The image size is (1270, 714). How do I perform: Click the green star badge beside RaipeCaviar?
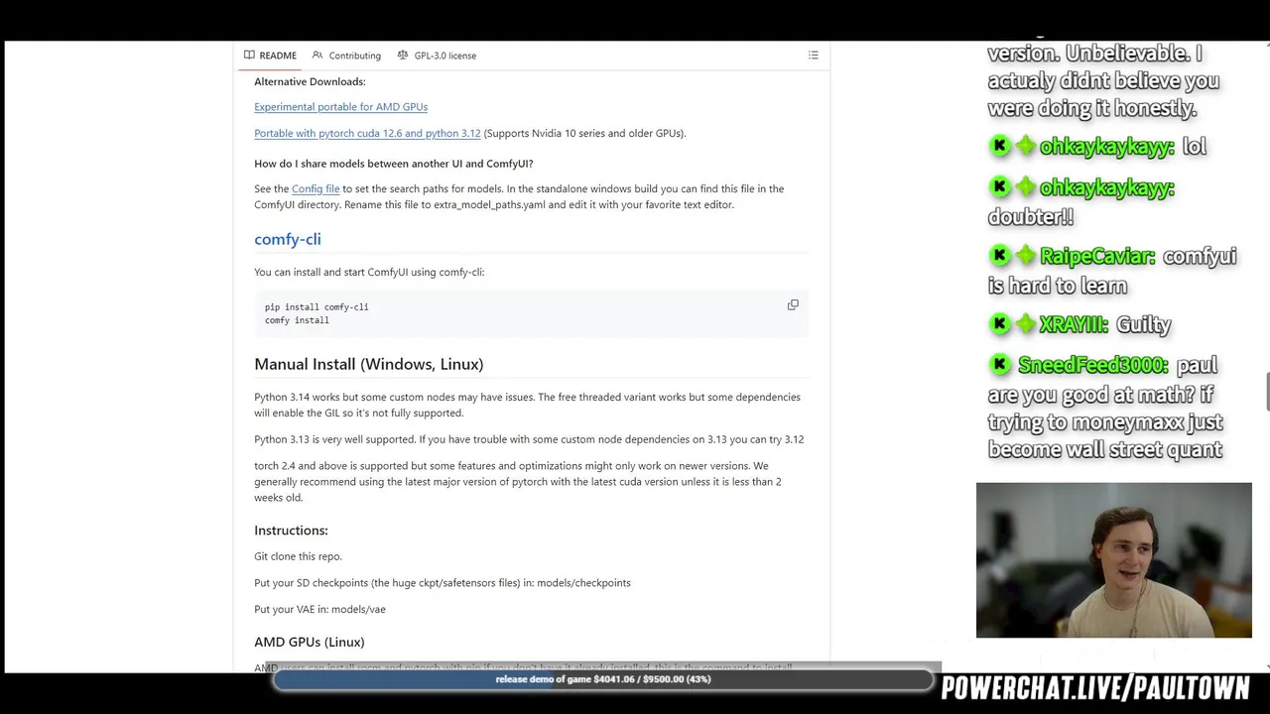(x=1025, y=256)
